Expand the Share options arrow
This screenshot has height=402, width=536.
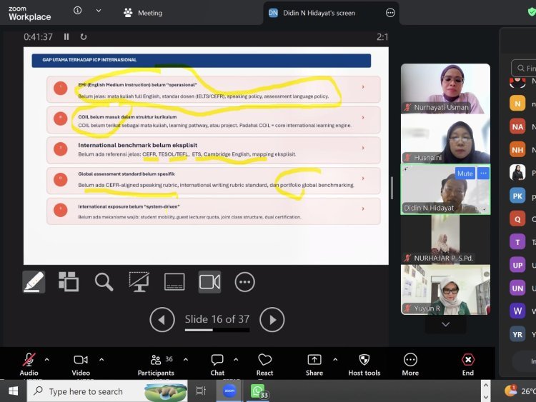pos(335,359)
